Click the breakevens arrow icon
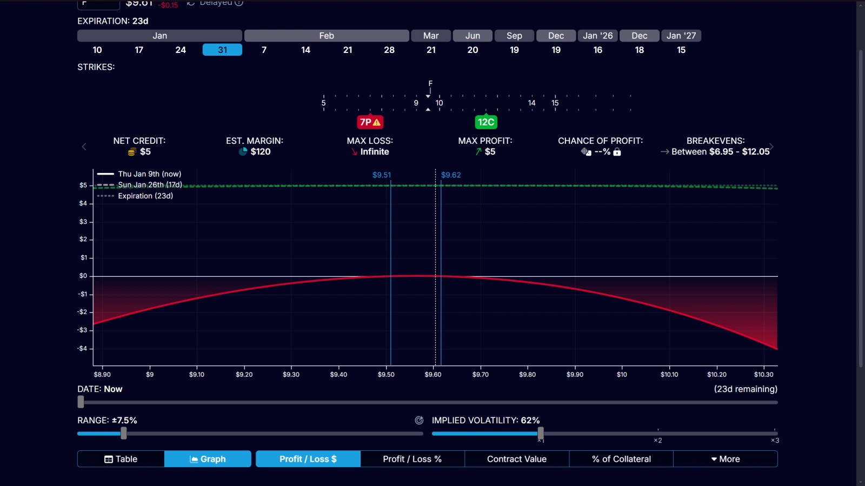Viewport: 865px width, 486px height. (664, 152)
